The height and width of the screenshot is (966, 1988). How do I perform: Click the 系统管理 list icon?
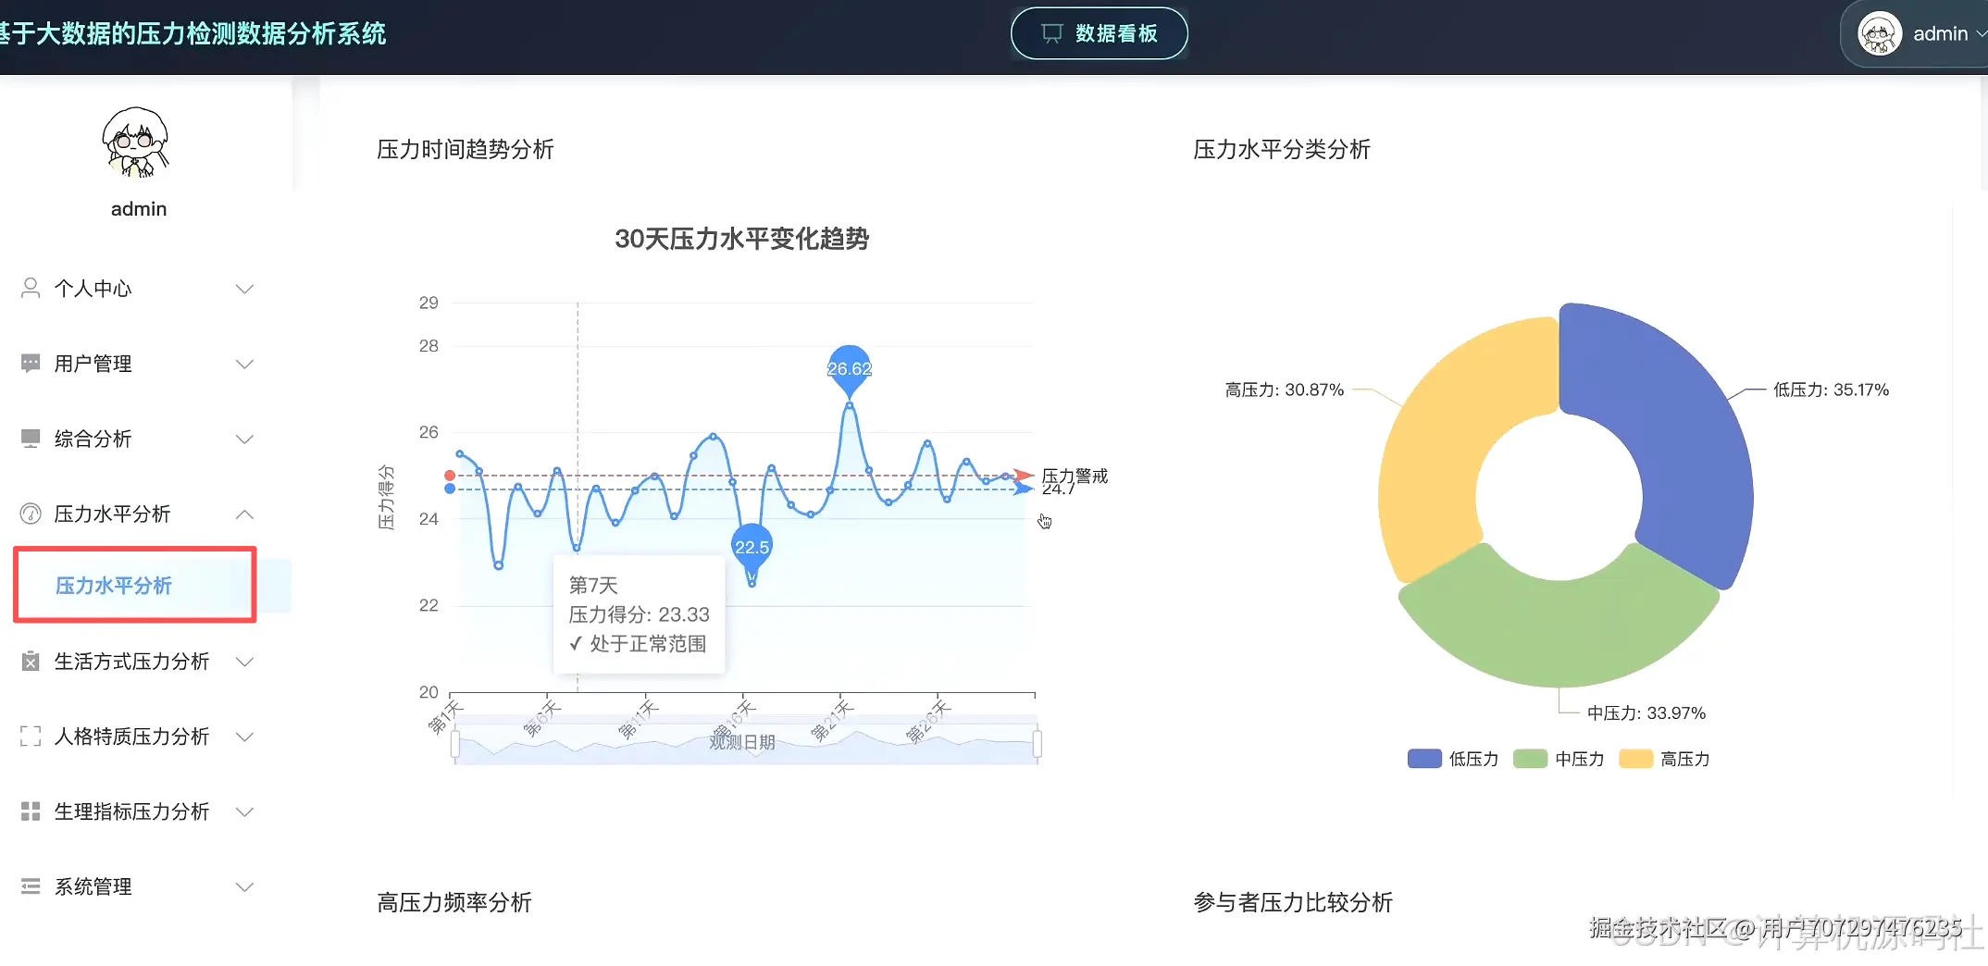pyautogui.click(x=29, y=885)
